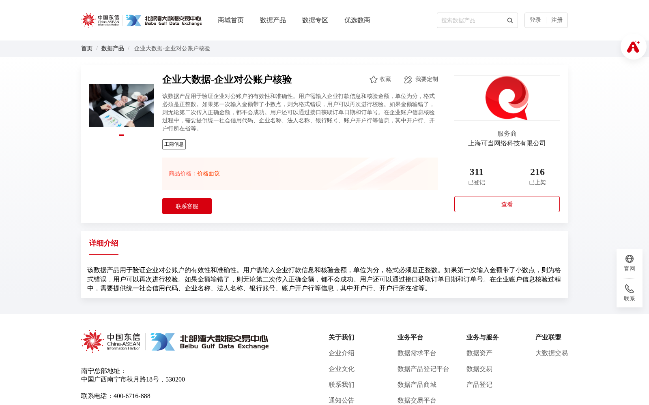Click the 关于我们 footer heading
The width and height of the screenshot is (649, 405).
pyautogui.click(x=342, y=337)
